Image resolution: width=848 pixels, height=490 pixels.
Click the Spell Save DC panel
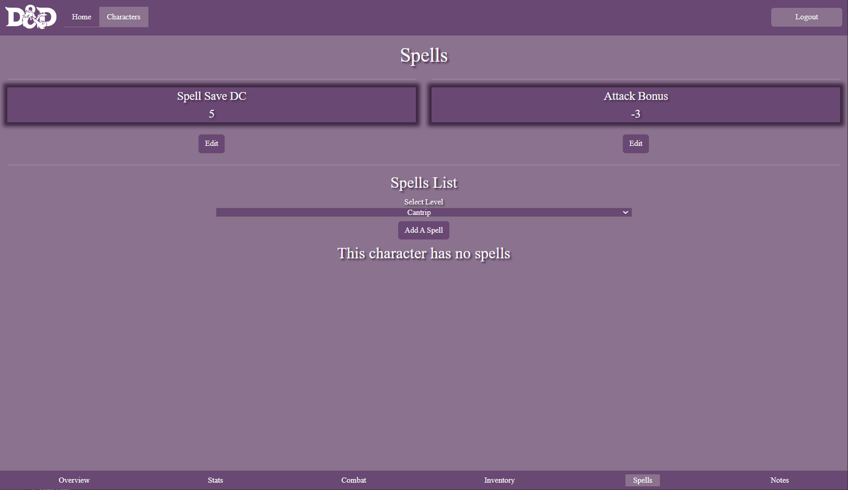pos(212,105)
